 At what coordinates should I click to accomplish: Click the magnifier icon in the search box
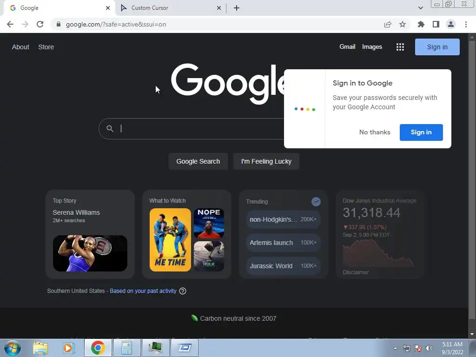click(x=110, y=129)
